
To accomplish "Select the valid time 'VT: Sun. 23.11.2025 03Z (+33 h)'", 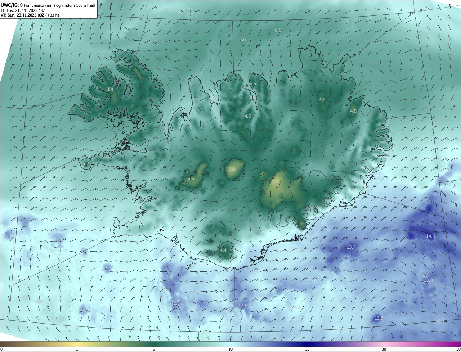I will click(30, 15).
